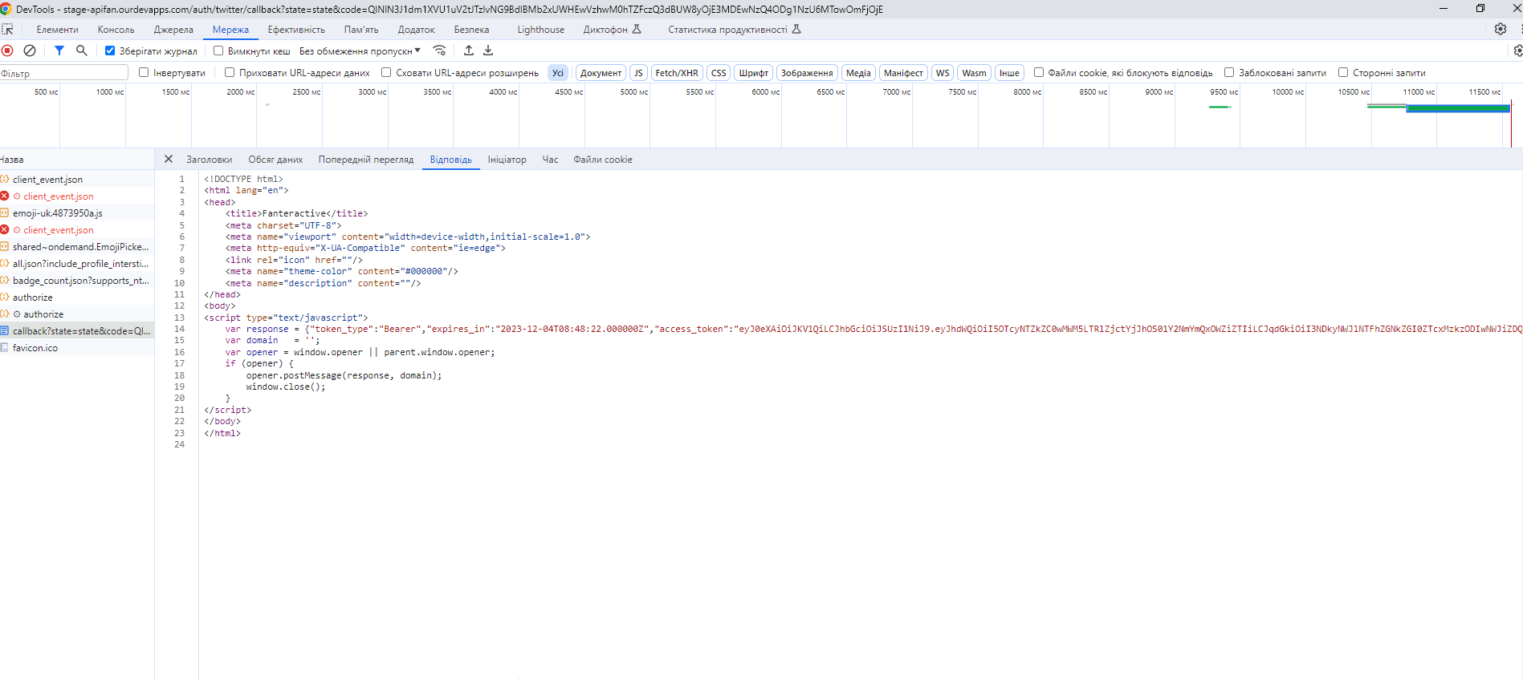Select emoji-uk.4873950a.js request
This screenshot has width=1523, height=680.
(77, 213)
